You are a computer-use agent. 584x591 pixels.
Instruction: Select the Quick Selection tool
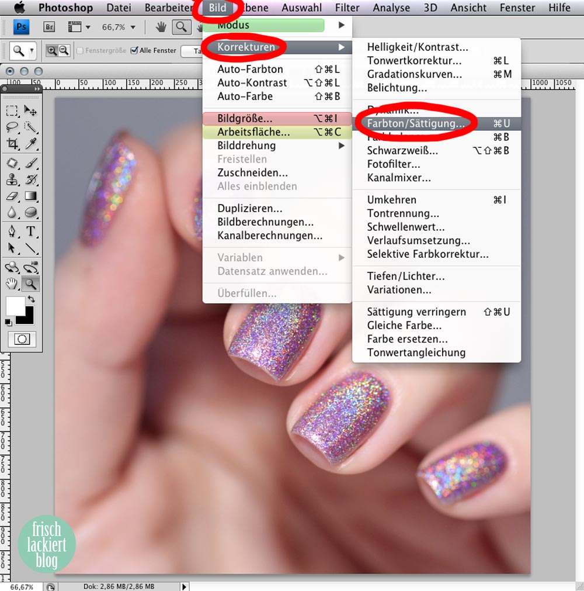click(30, 127)
